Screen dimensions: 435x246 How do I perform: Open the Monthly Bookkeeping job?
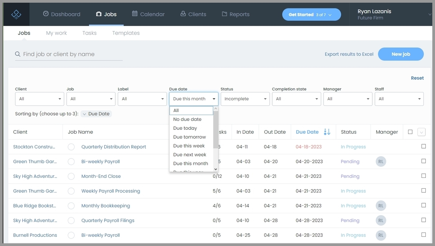coord(105,206)
